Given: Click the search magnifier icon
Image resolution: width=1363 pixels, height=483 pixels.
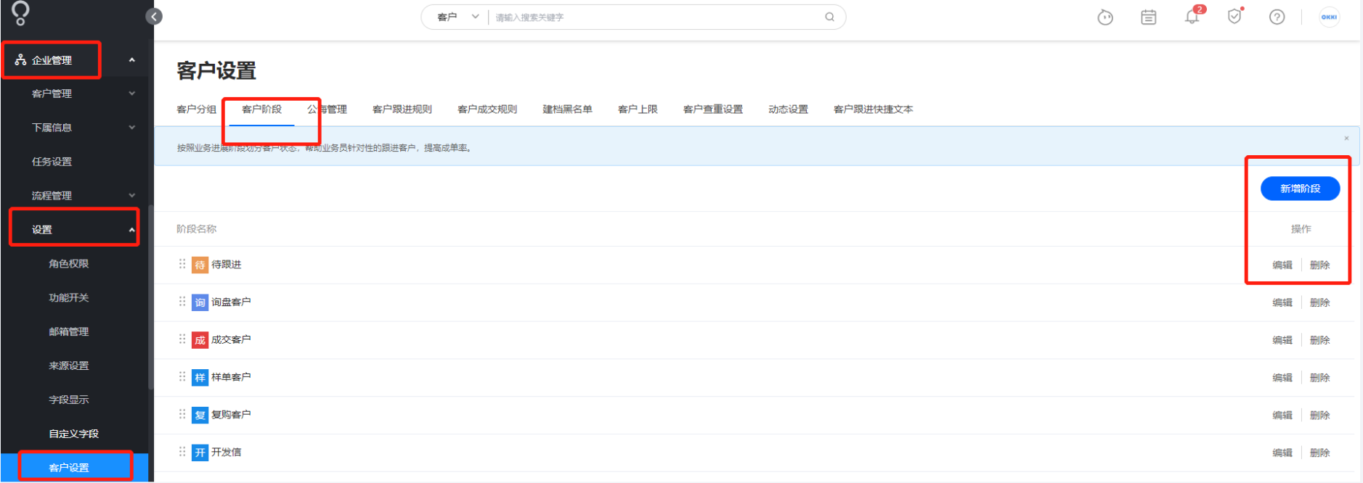Looking at the screenshot, I should coord(829,17).
